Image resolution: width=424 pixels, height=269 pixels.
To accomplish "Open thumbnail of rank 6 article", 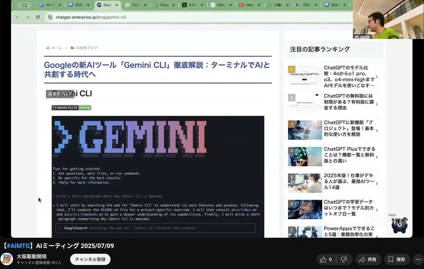I will tap(305, 210).
